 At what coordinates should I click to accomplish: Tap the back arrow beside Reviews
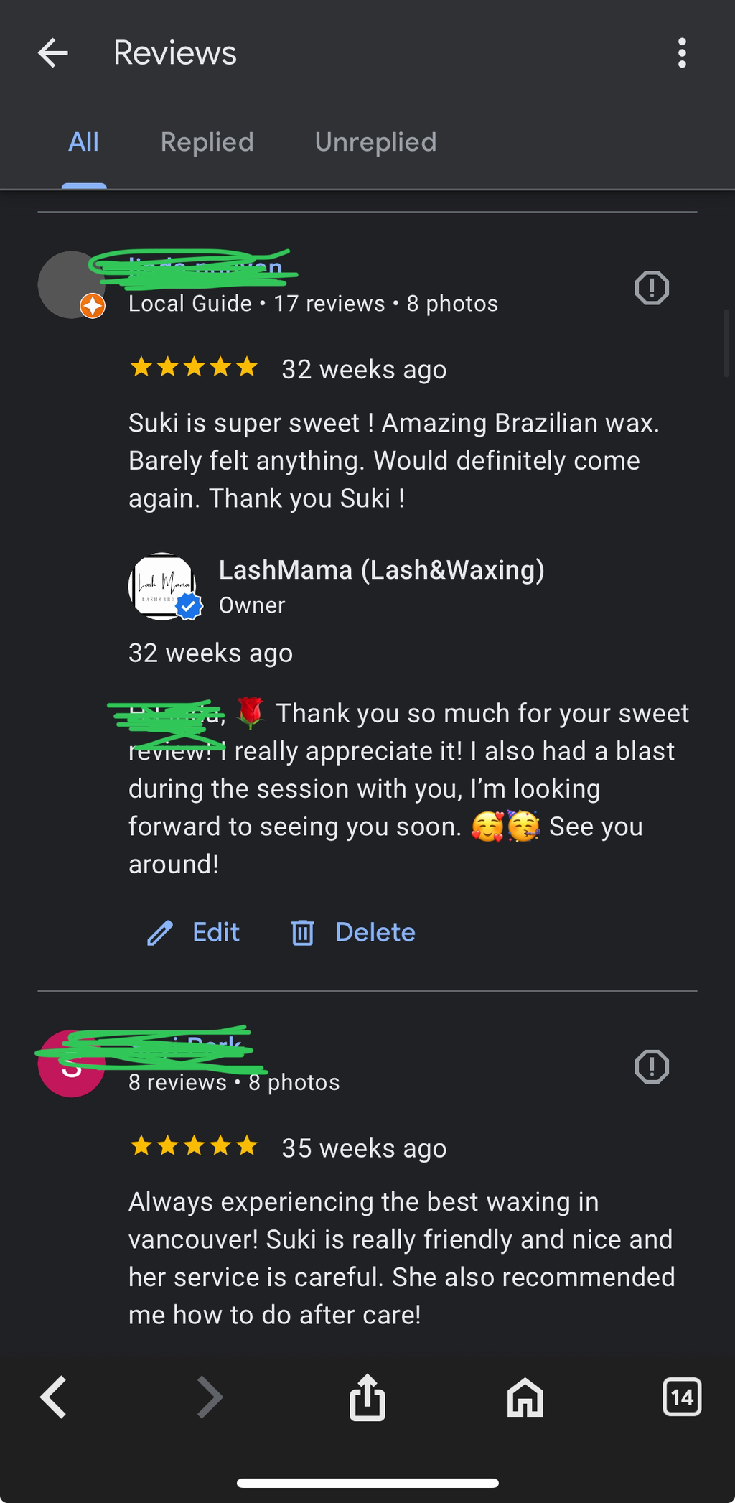pos(53,53)
